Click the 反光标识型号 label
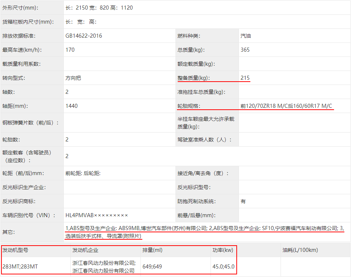This screenshot has width=351, height=277. tap(194, 188)
